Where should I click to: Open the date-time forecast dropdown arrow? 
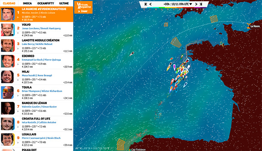click(191, 4)
